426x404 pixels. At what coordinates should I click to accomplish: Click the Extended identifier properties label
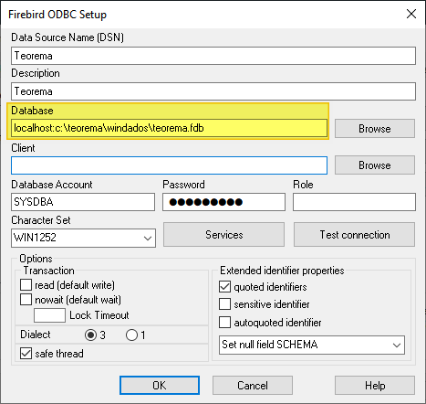point(282,271)
